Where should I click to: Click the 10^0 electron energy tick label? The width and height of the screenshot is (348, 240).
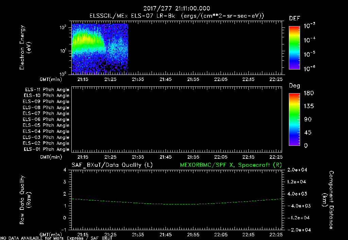coord(63,74)
